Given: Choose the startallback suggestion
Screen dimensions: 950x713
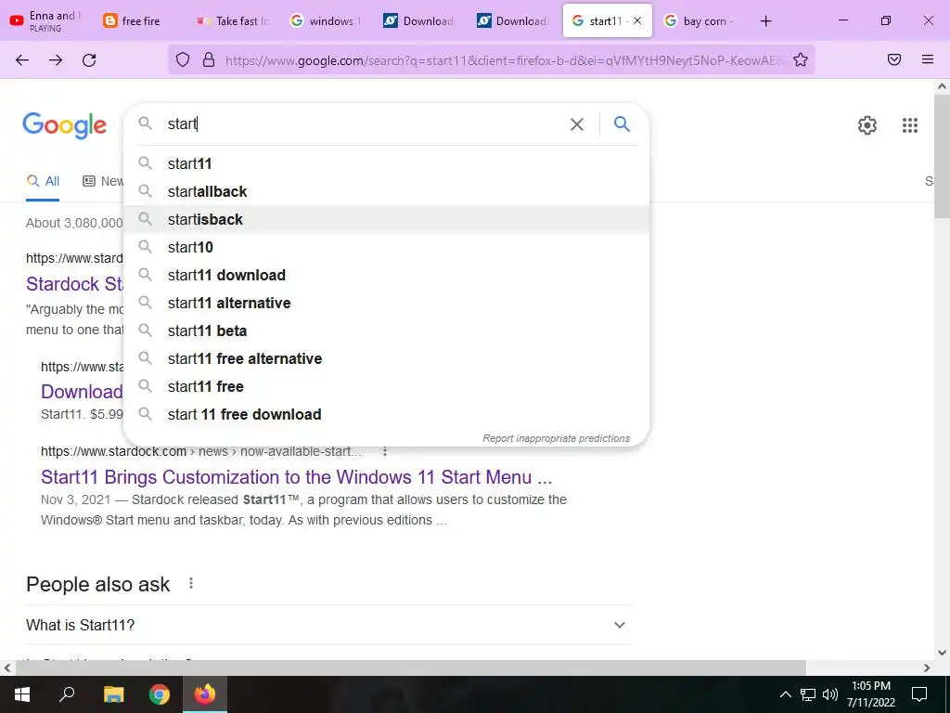Looking at the screenshot, I should click(386, 191).
